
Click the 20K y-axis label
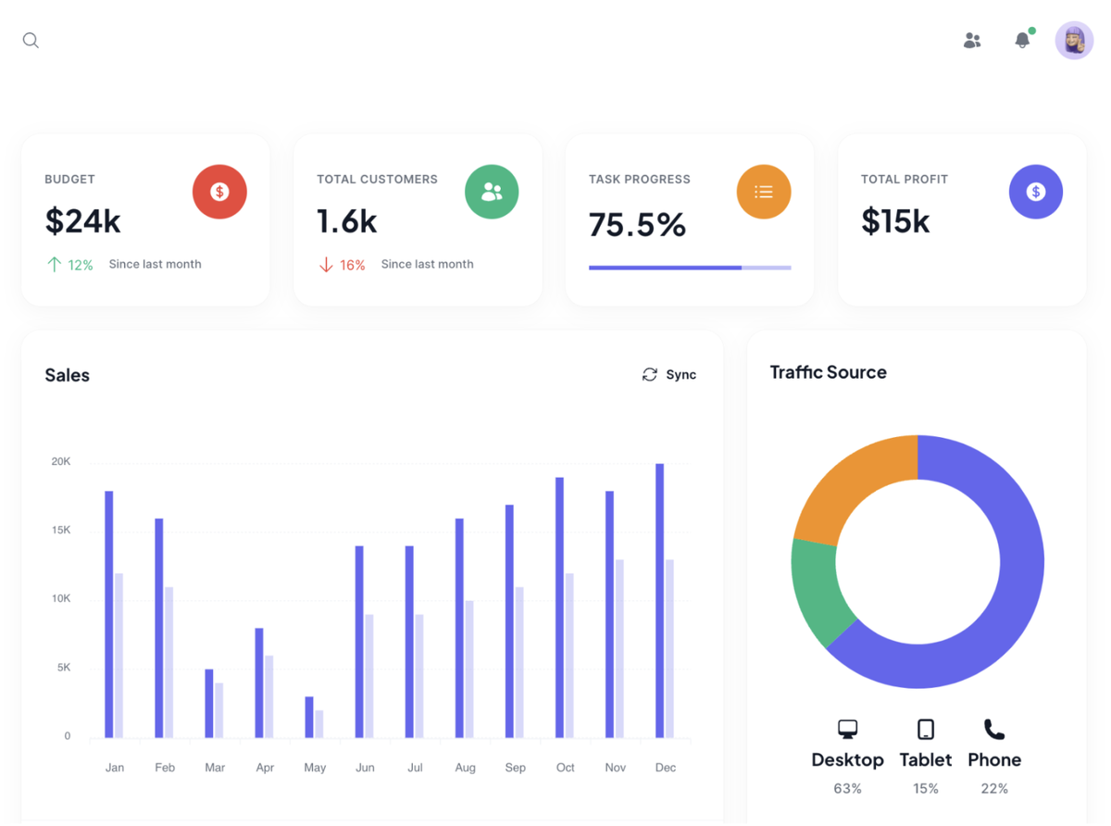61,462
